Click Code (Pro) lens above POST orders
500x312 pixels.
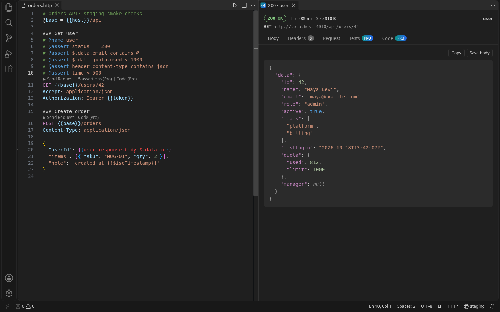[x=89, y=118]
